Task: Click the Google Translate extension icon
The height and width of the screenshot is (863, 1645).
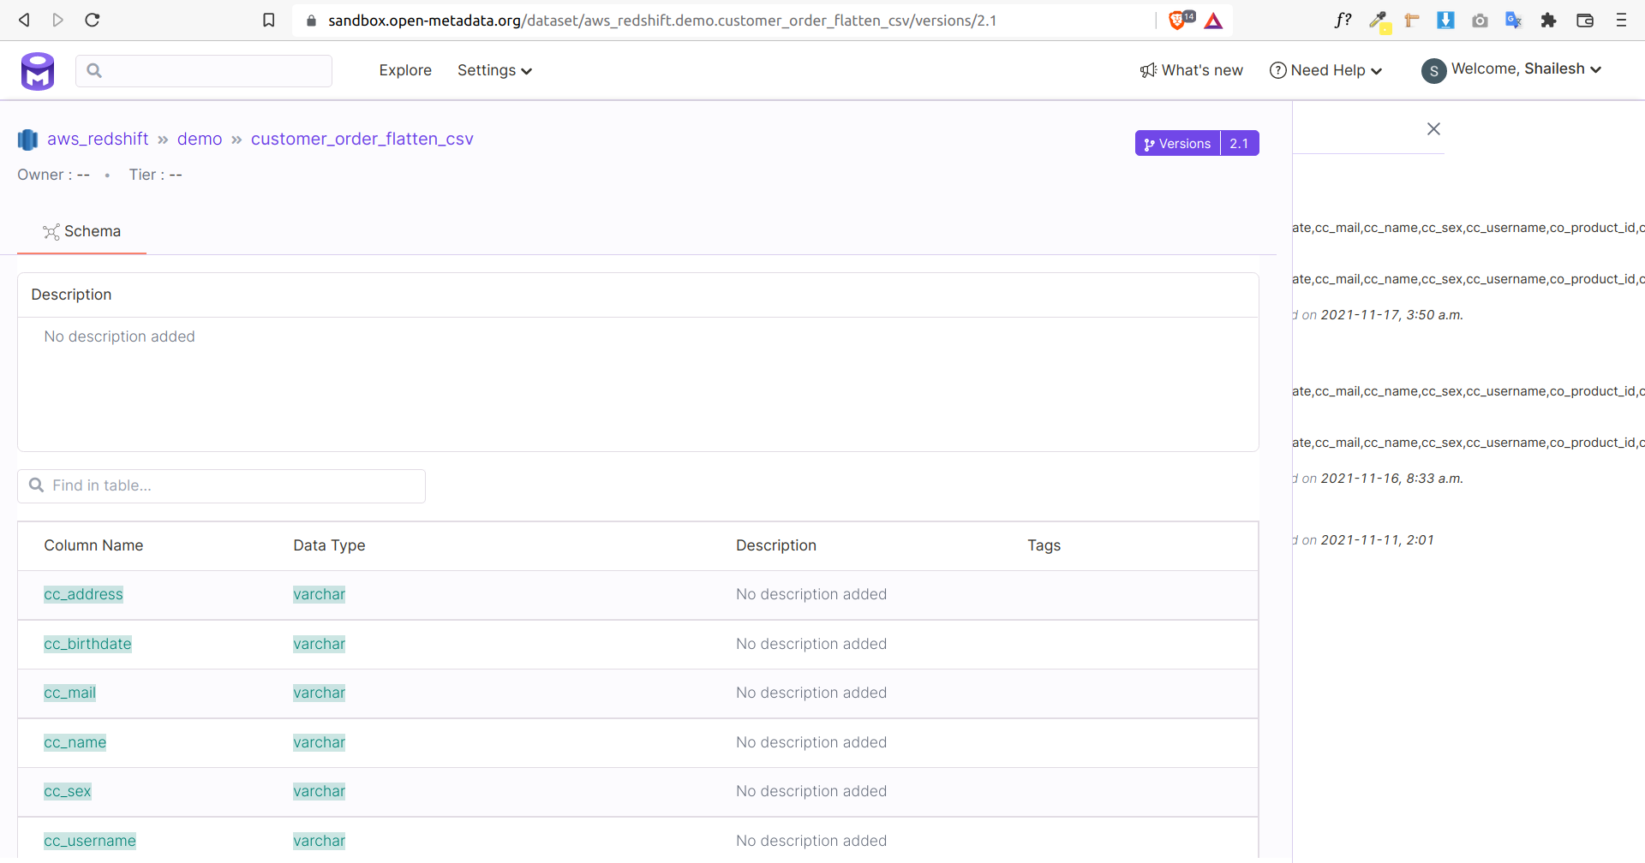Action: 1514,20
